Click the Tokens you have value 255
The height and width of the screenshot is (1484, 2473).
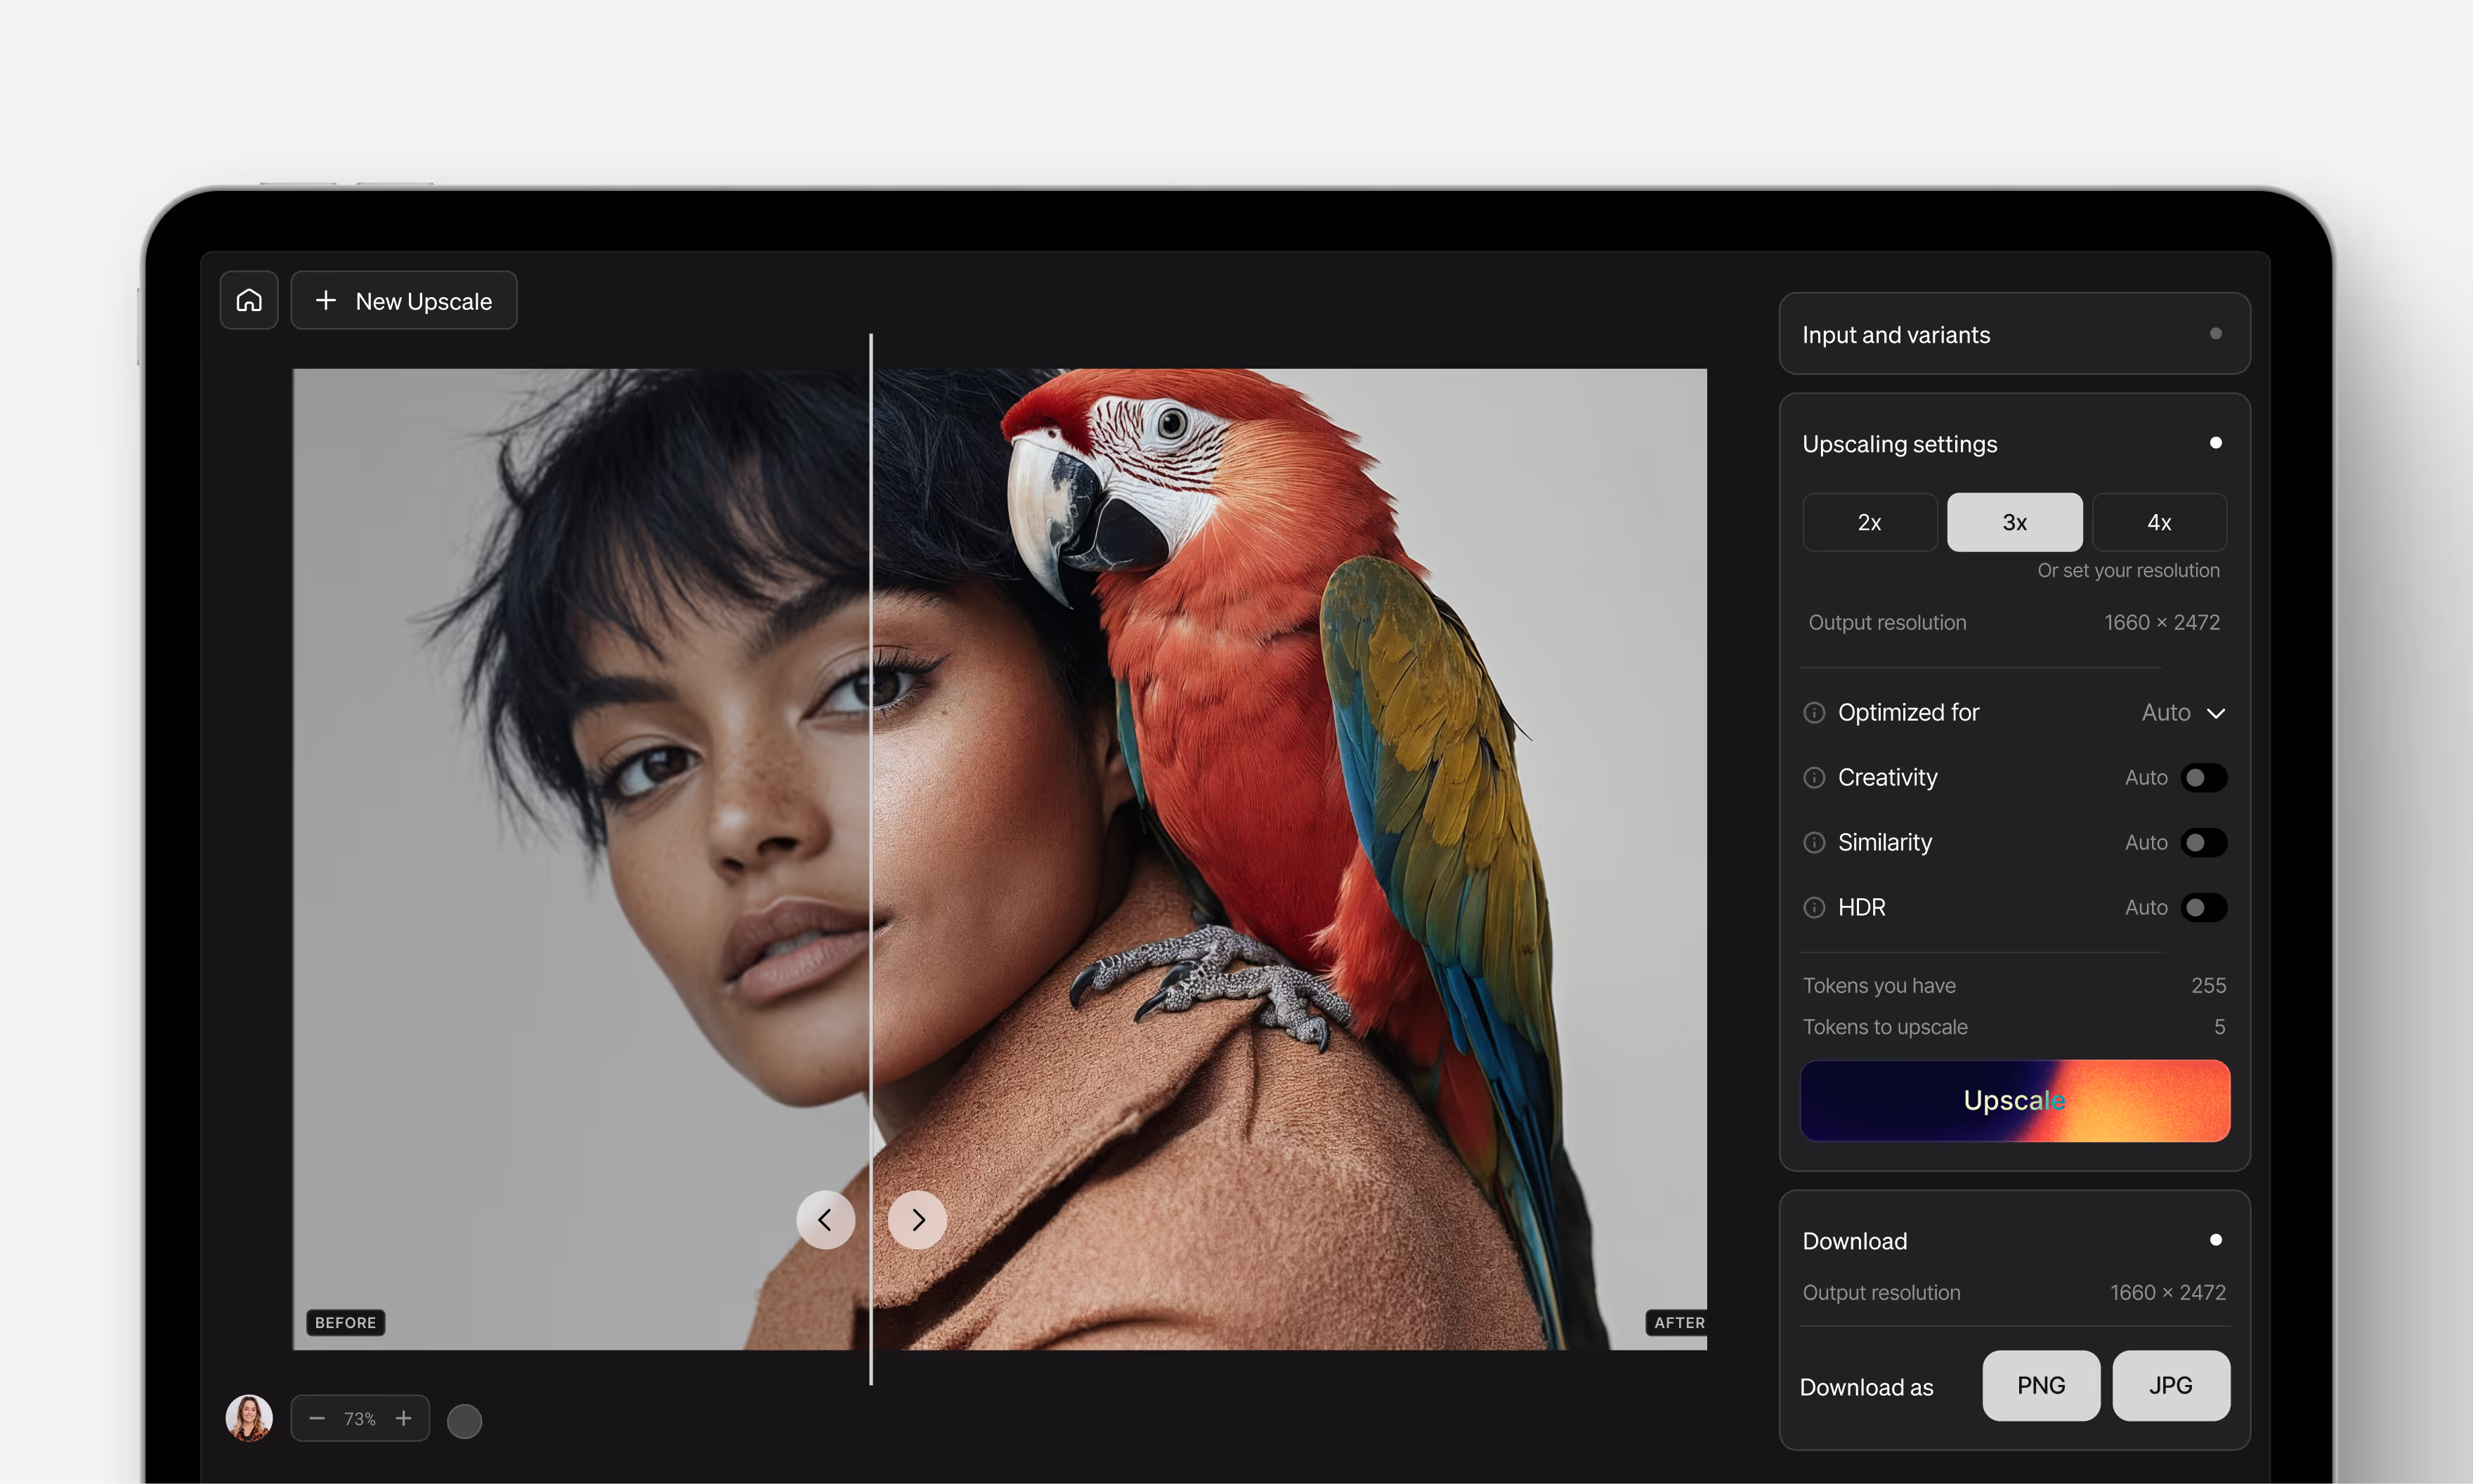point(2208,986)
